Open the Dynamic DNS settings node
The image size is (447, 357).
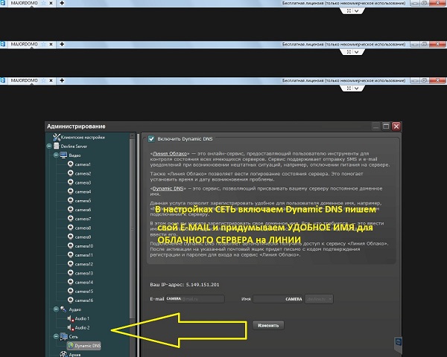[x=86, y=346]
